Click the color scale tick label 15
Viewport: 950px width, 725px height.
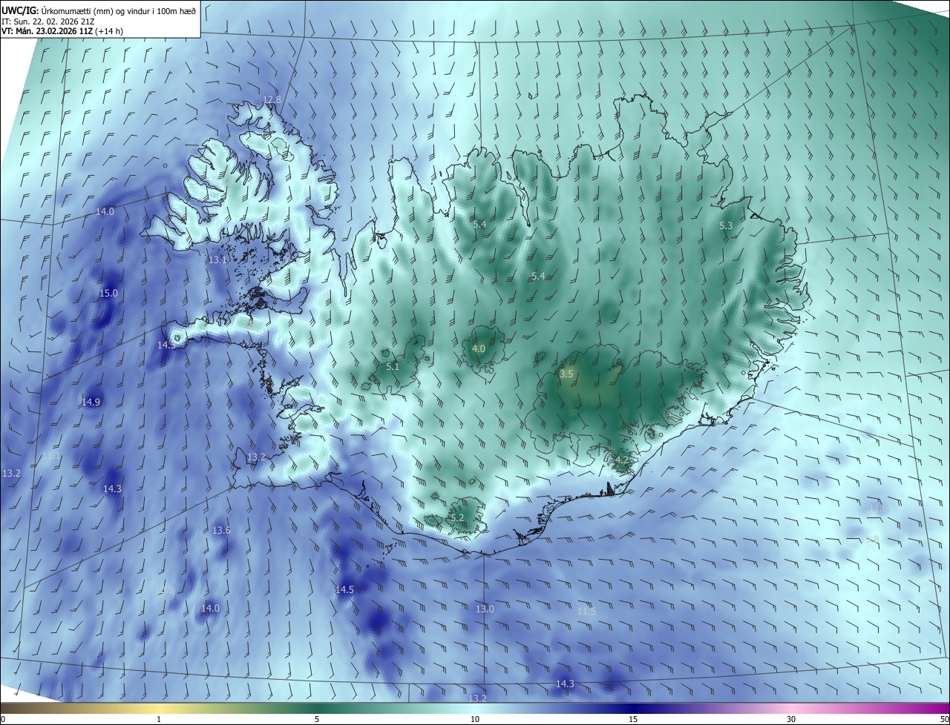(633, 719)
